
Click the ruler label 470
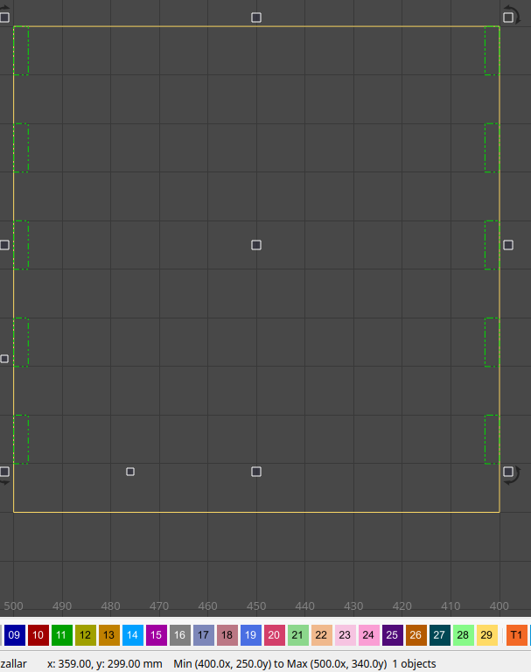(x=159, y=606)
